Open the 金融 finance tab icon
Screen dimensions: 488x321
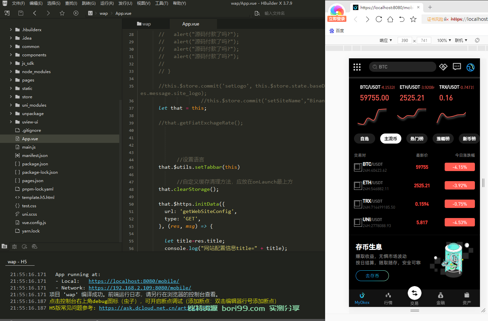click(x=441, y=295)
